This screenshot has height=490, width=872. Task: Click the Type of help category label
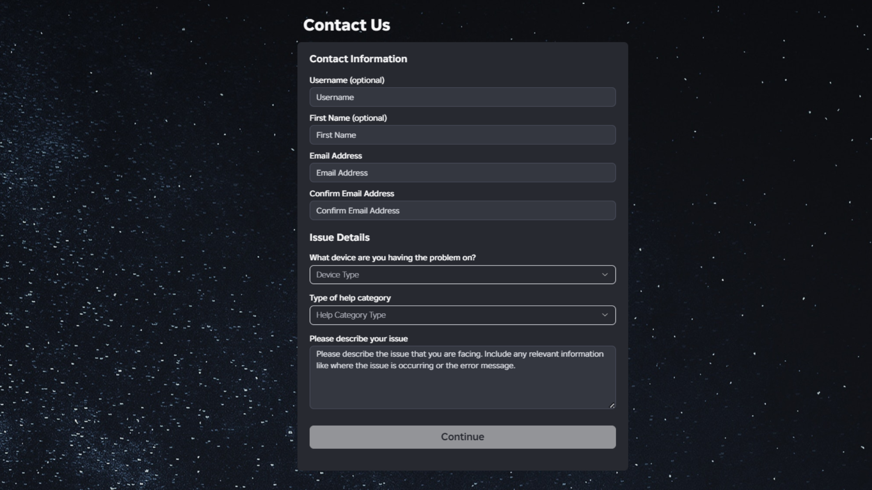[x=350, y=298]
